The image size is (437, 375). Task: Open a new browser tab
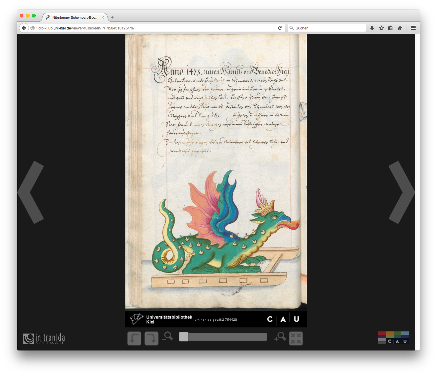[x=113, y=18]
